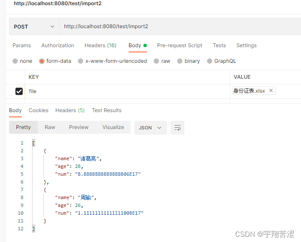Click the KEY column header

click(34, 77)
